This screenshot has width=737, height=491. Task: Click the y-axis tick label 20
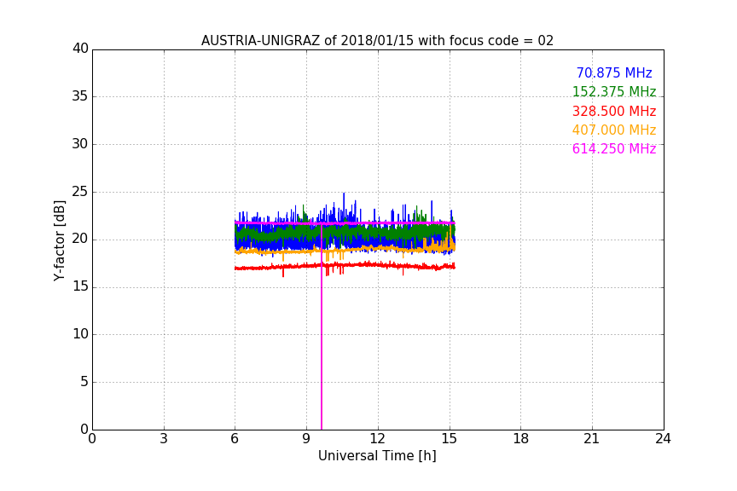coord(80,239)
